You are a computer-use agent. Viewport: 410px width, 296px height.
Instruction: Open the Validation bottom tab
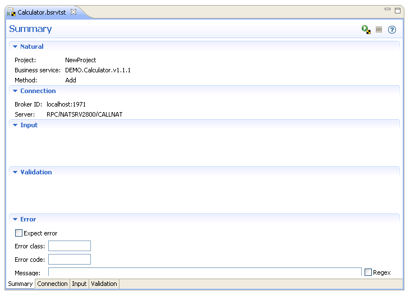point(104,284)
